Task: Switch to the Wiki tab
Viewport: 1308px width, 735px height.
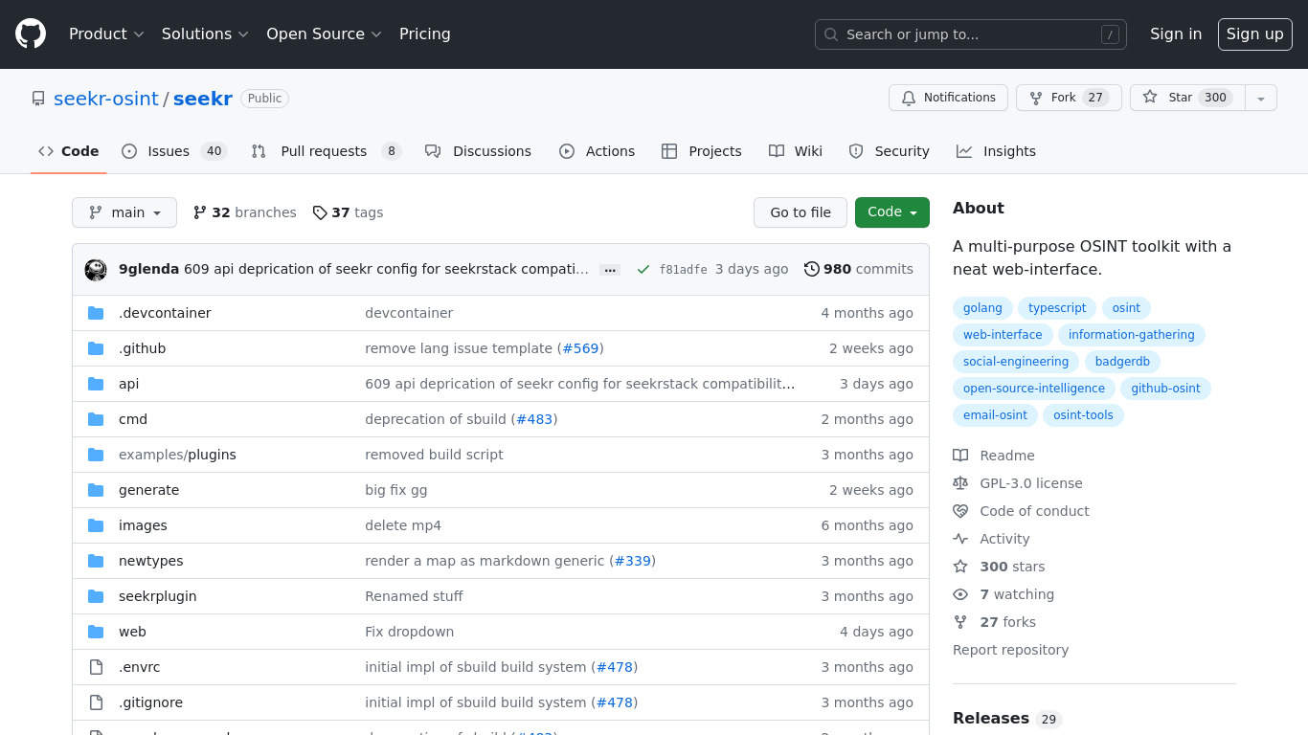Action: click(x=796, y=151)
